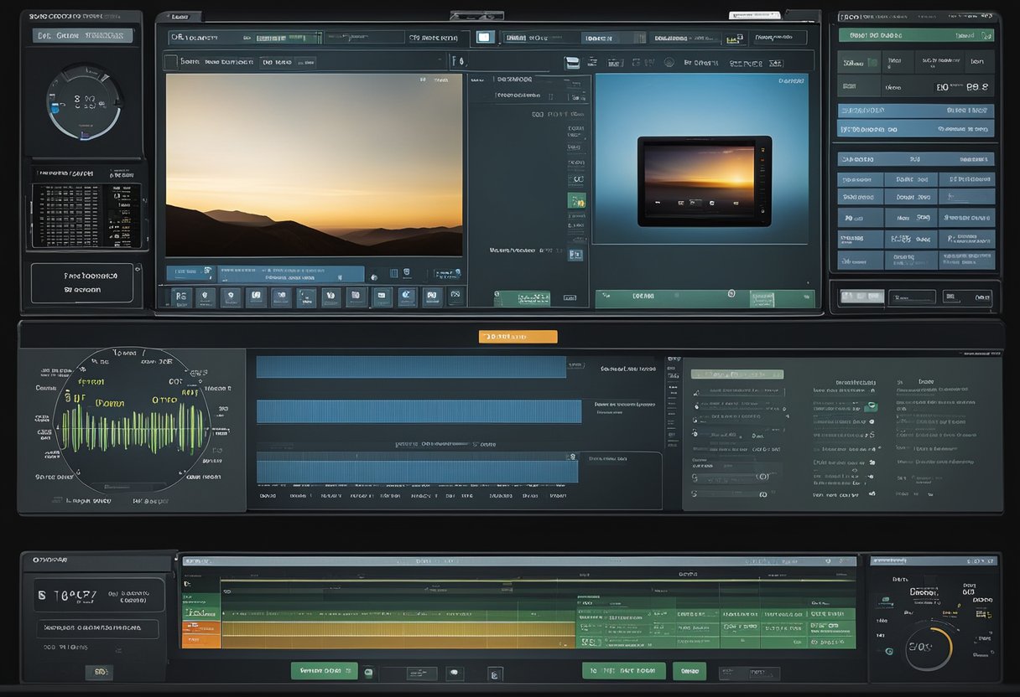The height and width of the screenshot is (697, 1020).
Task: Click the small icon left of the bottom-center green button
Action: coord(495,673)
